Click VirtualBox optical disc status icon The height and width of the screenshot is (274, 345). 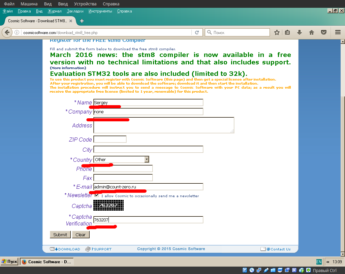tap(252, 270)
